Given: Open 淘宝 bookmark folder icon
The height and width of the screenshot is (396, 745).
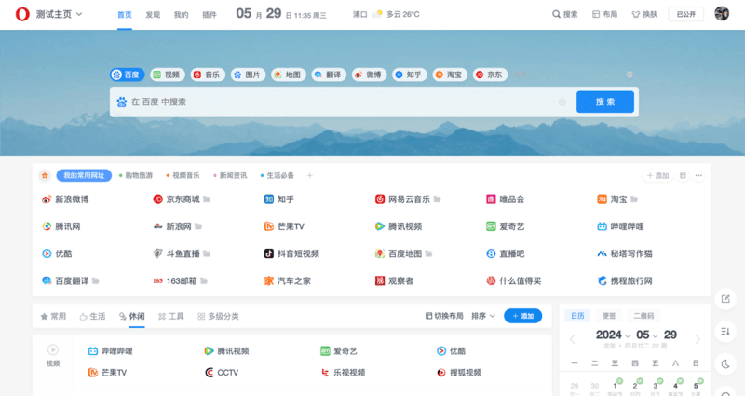Looking at the screenshot, I should tap(634, 199).
